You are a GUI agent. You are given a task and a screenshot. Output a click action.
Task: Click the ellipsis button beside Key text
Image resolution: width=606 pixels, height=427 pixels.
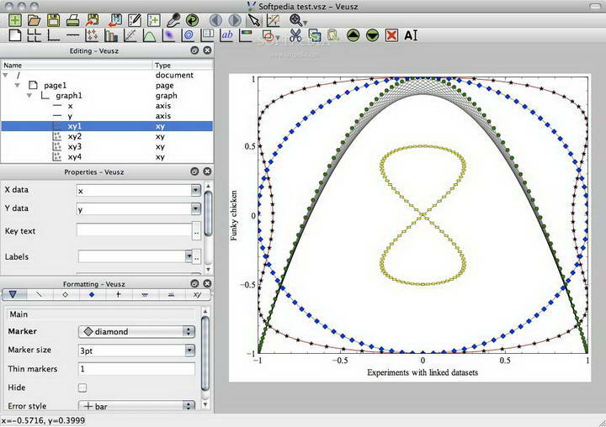point(195,231)
